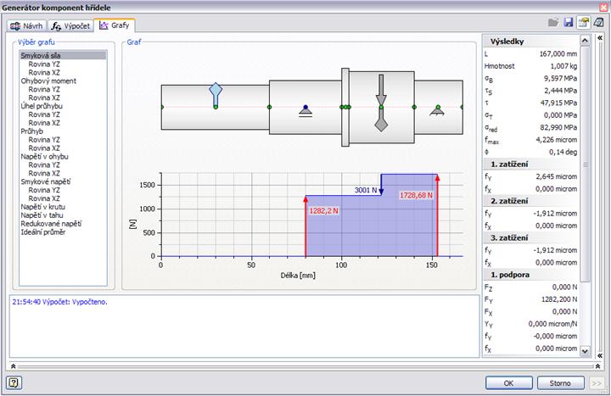
Task: Open help with the question mark icon
Action: point(14,382)
